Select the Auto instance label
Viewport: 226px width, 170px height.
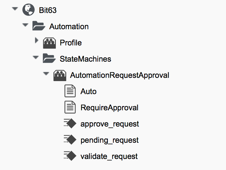coord(89,91)
